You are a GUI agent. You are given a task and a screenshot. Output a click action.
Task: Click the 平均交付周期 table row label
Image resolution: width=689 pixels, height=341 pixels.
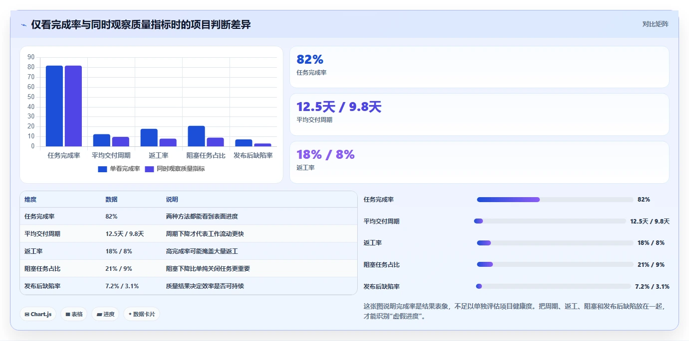click(42, 234)
